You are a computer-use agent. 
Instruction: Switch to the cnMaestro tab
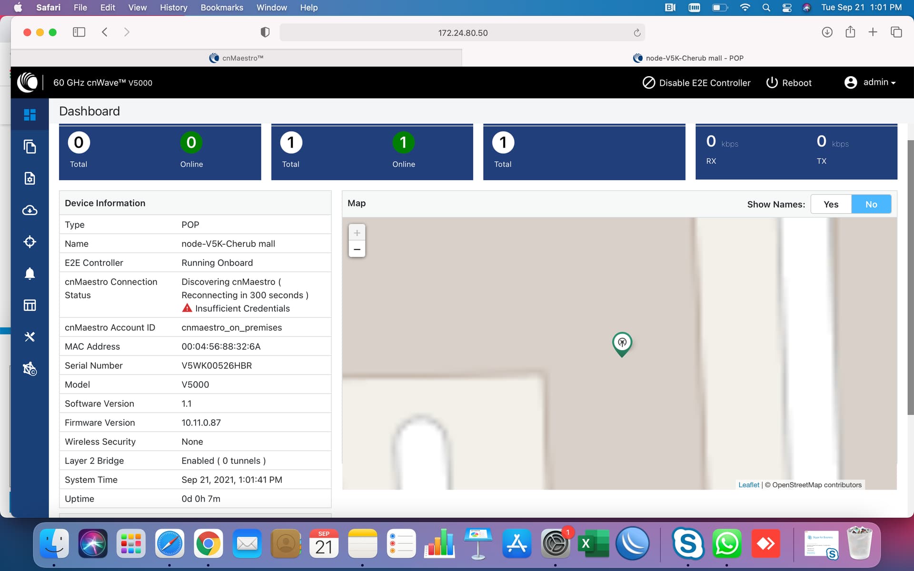pos(237,58)
